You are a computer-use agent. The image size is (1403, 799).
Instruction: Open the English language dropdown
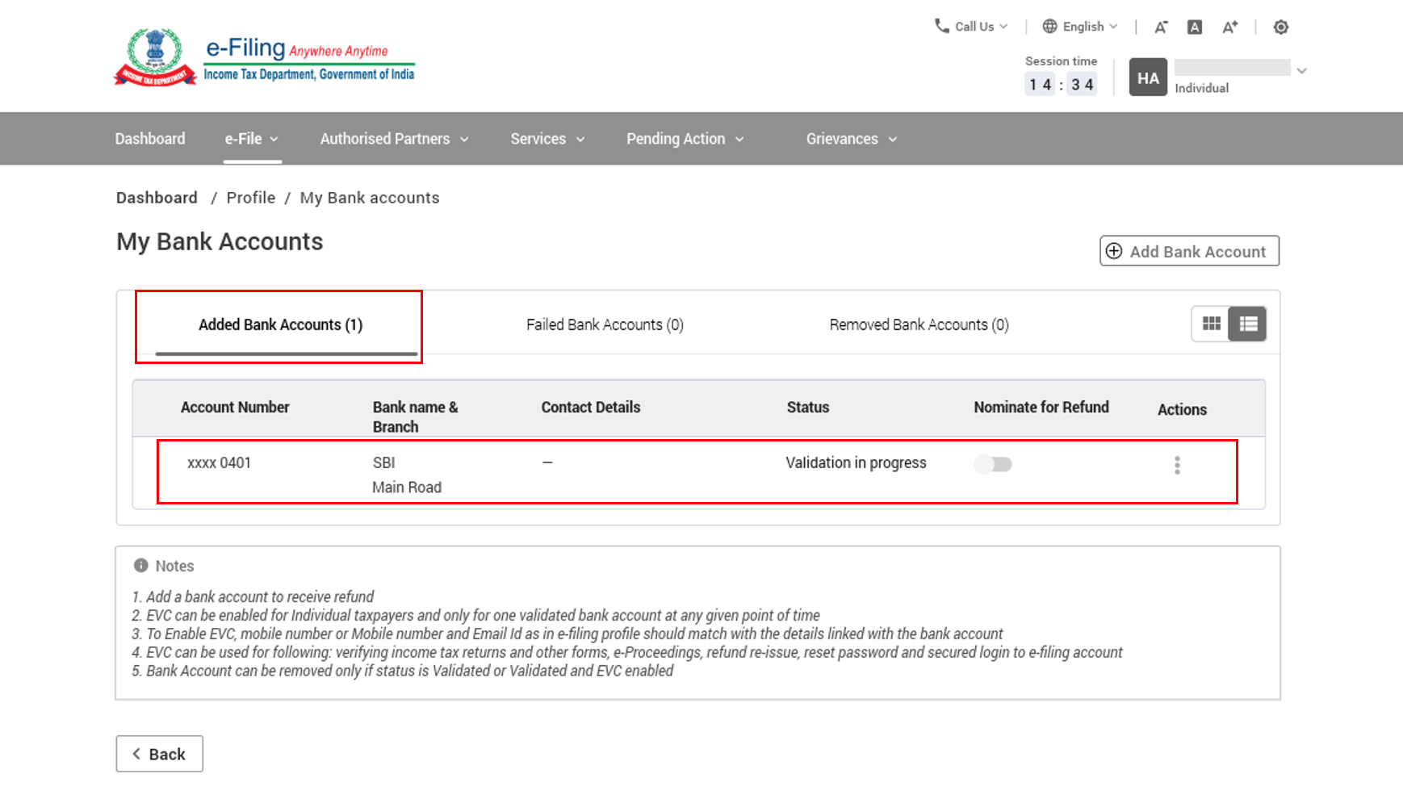(1080, 27)
